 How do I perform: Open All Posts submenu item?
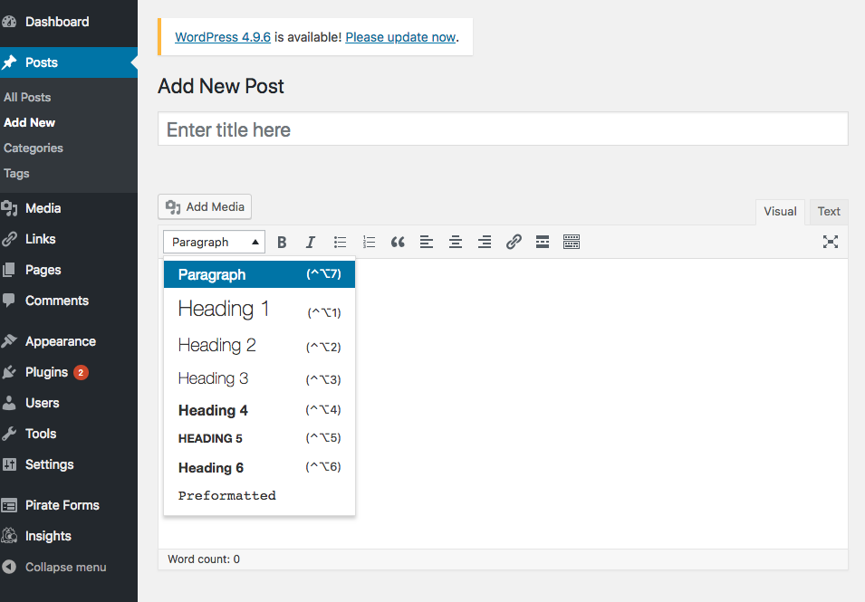point(27,97)
